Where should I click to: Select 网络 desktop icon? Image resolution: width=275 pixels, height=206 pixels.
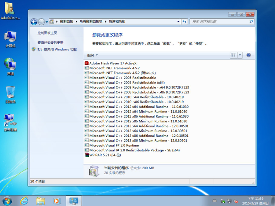(10, 67)
